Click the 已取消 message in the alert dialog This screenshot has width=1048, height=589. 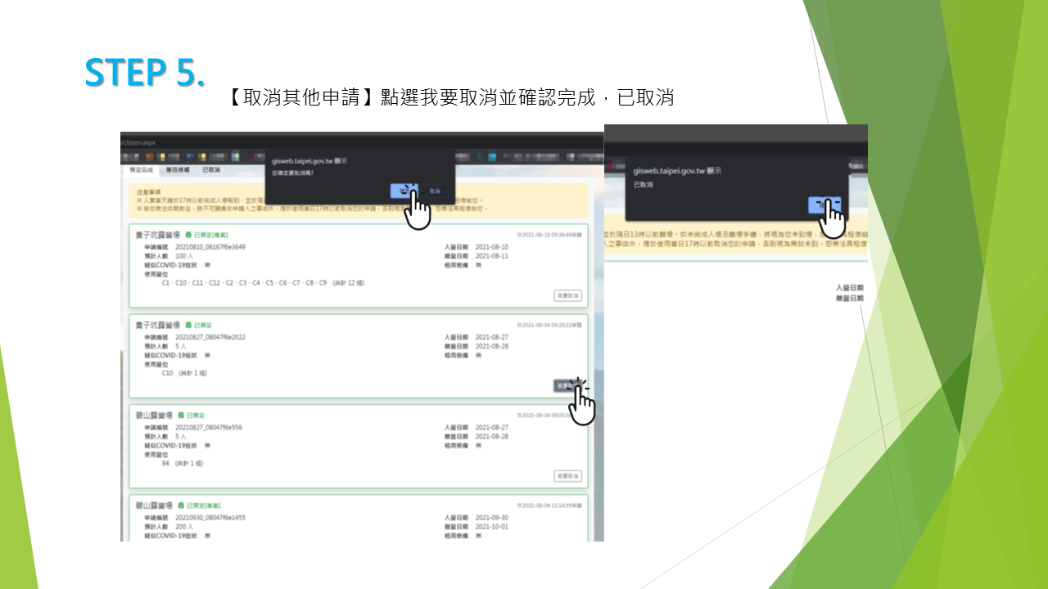pos(644,185)
